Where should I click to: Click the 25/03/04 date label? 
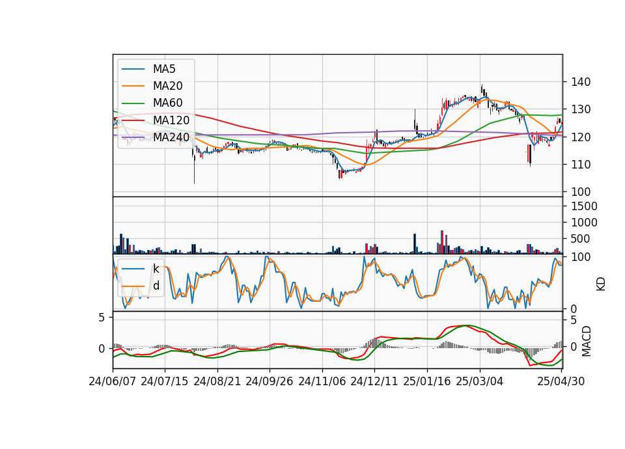tap(480, 382)
